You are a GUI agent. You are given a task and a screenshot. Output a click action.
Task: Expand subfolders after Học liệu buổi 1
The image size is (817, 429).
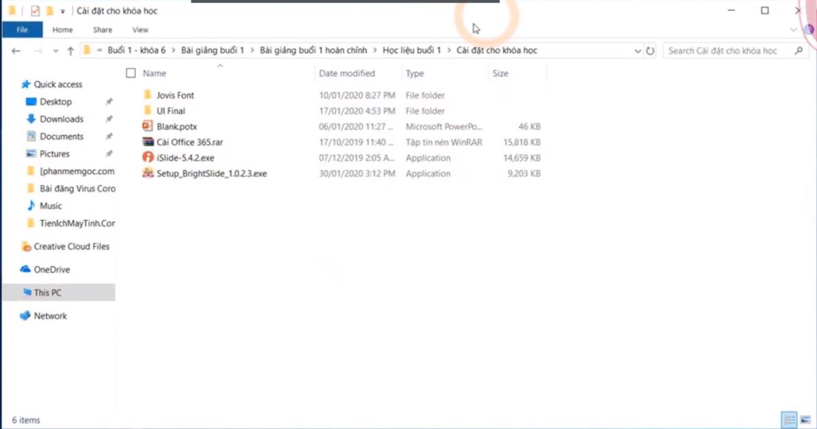[449, 50]
